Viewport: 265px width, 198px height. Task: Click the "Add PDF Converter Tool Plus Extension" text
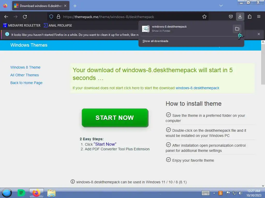117,149
